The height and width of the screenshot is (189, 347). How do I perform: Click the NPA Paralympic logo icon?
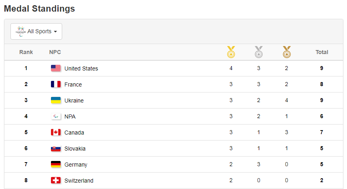(x=56, y=117)
